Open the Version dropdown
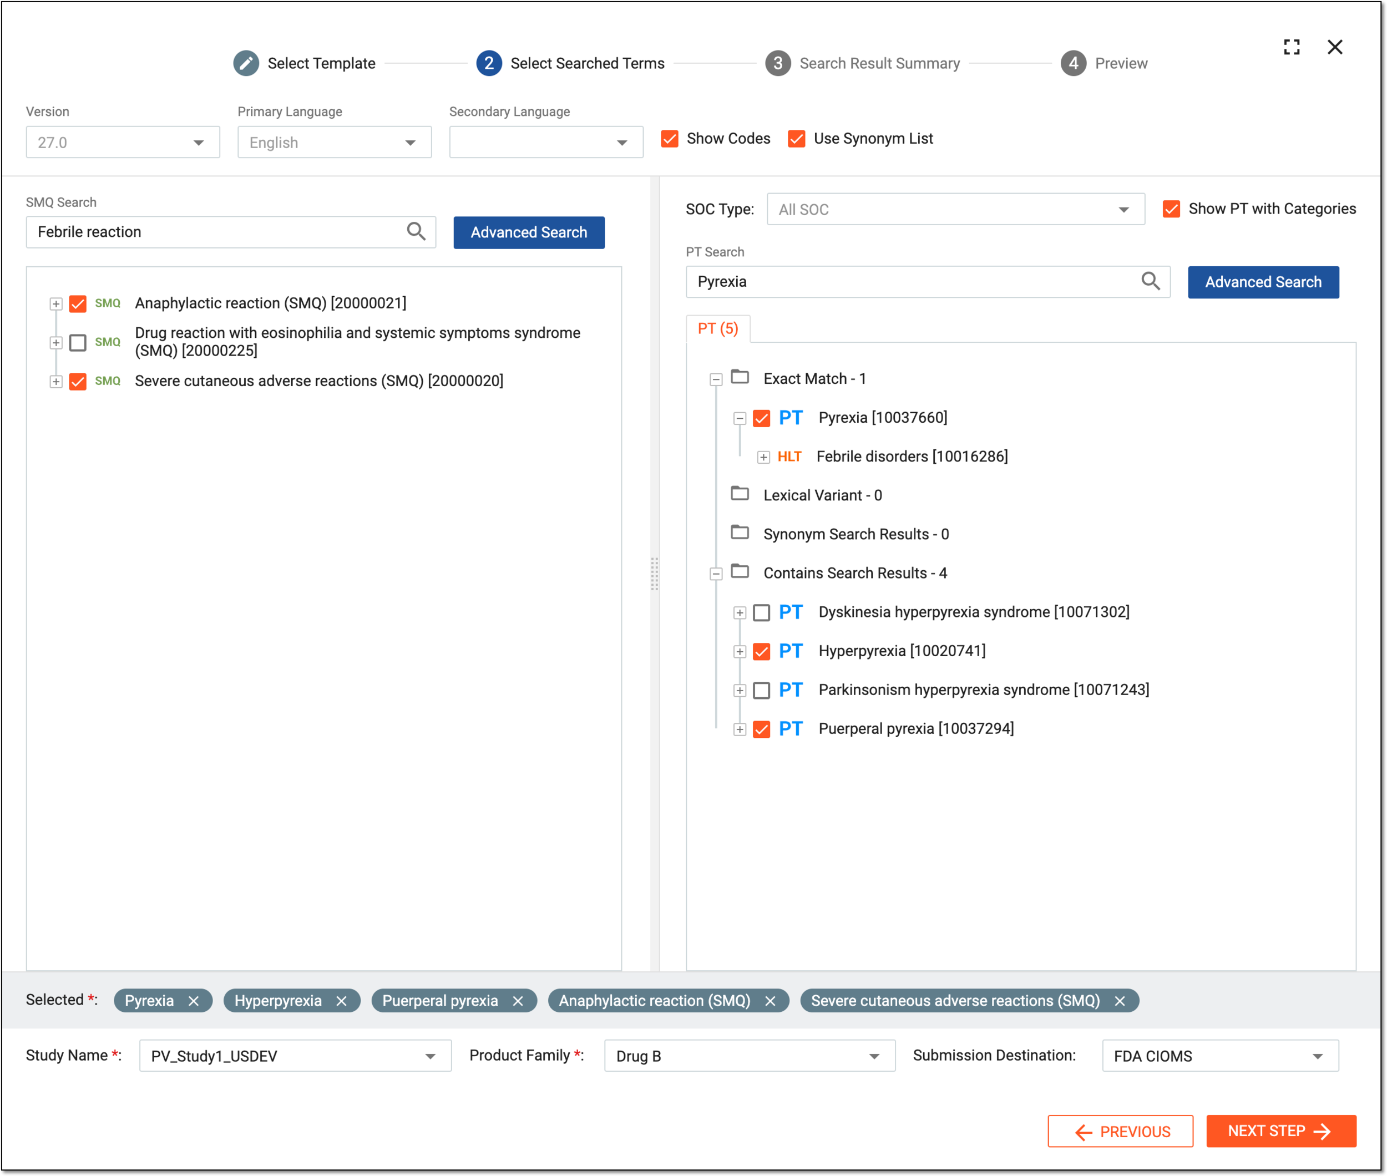 pos(123,142)
